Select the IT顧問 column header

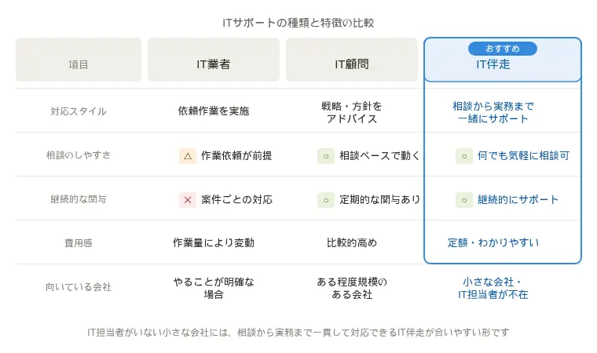pyautogui.click(x=352, y=64)
